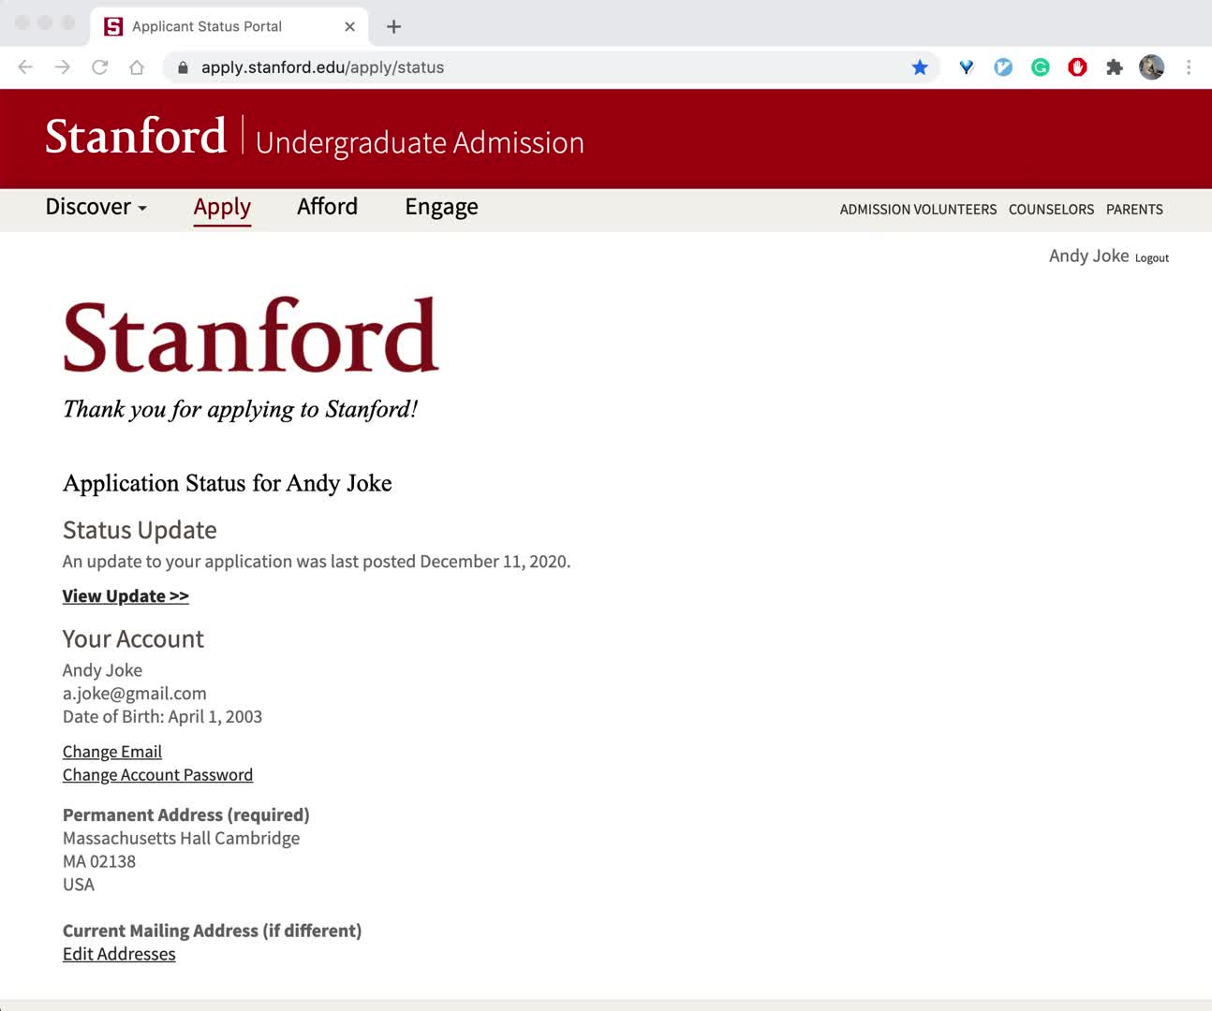Click the Stanford wordmark in the red header
1212x1011 pixels.
(x=136, y=136)
